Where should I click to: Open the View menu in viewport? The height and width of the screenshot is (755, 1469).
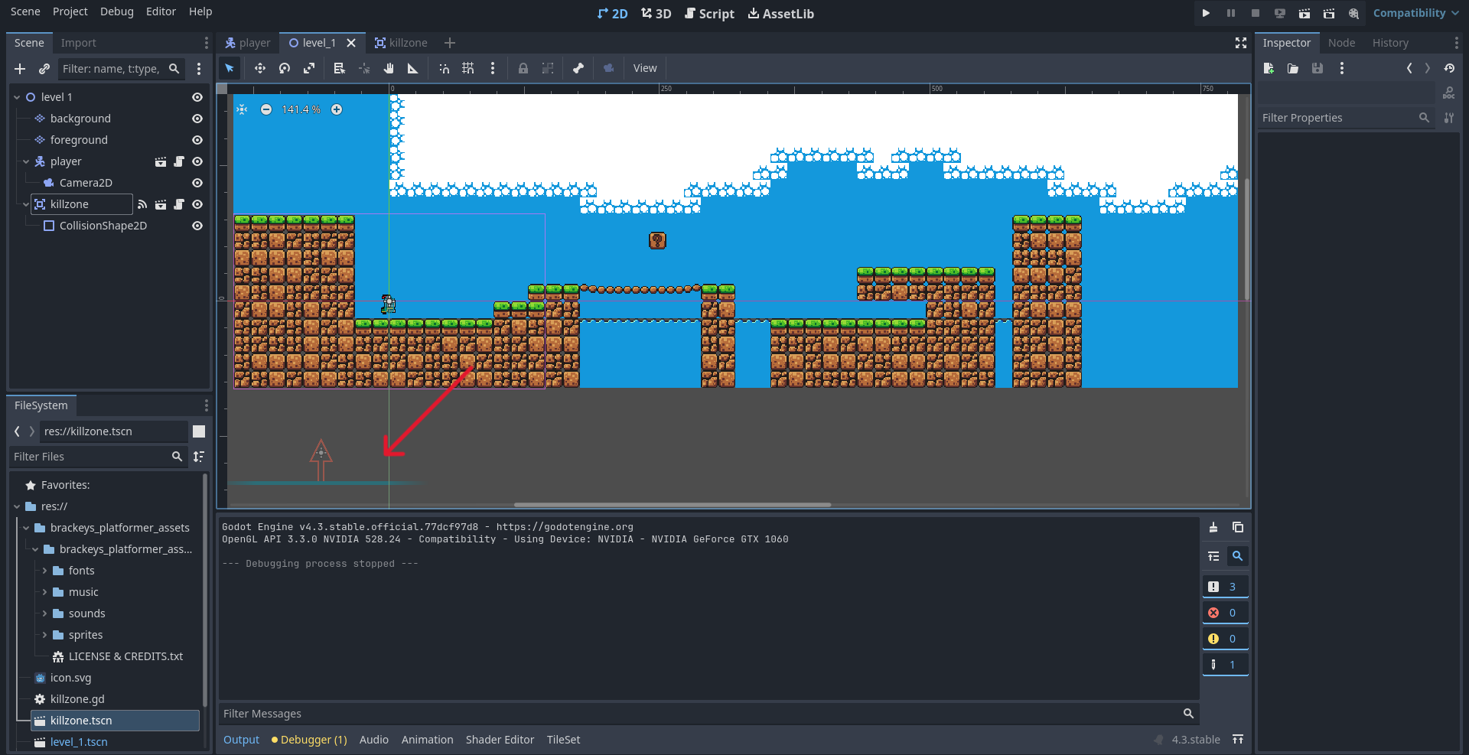pos(645,68)
